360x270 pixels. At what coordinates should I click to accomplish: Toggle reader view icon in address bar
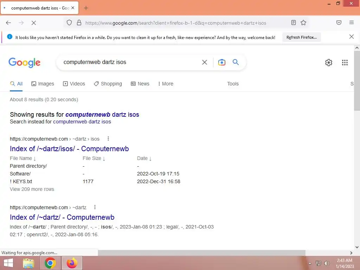[x=293, y=22]
